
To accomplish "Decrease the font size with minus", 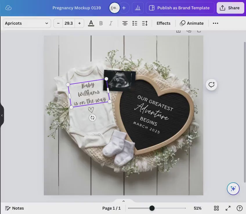I will pyautogui.click(x=58, y=23).
